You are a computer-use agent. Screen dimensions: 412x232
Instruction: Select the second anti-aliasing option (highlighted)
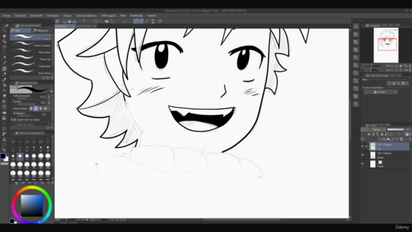click(x=36, y=108)
